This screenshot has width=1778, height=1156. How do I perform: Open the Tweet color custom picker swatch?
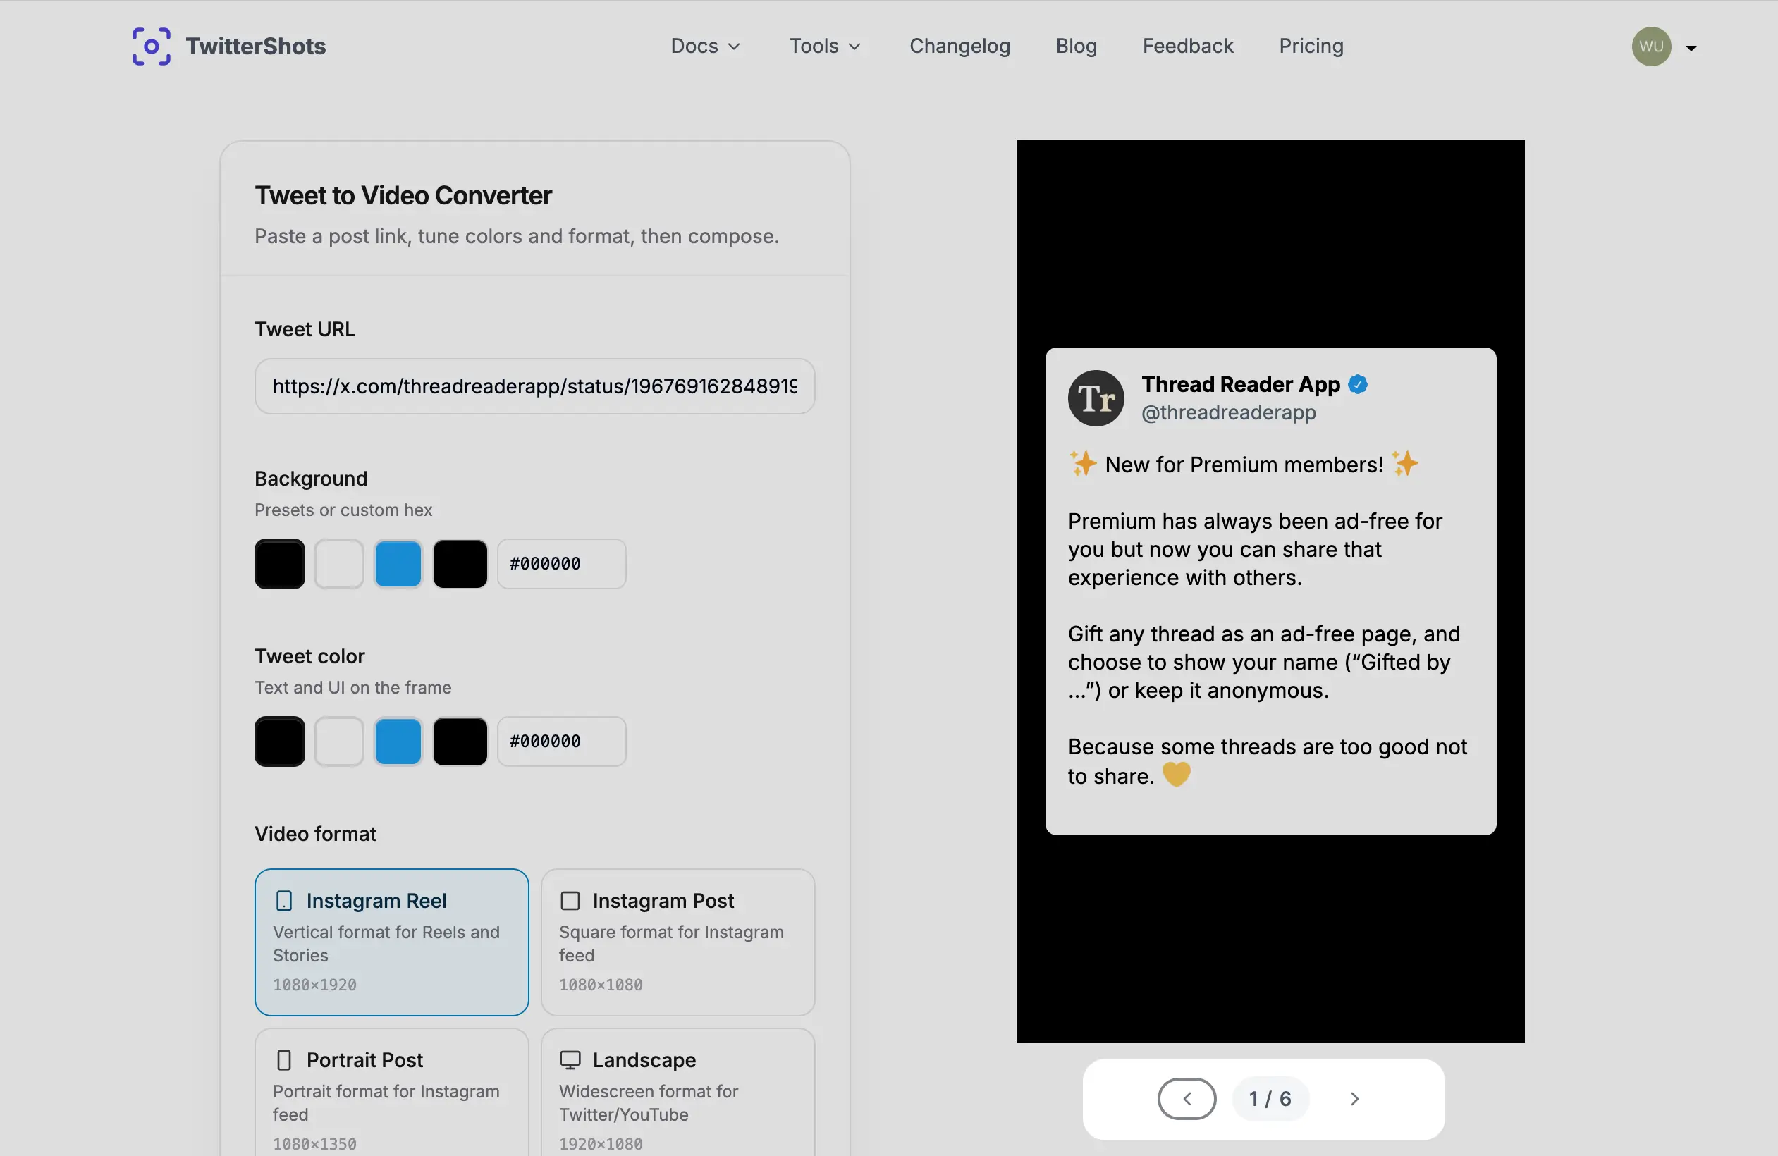click(460, 742)
